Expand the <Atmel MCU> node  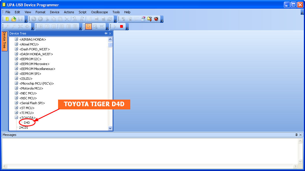16,44
